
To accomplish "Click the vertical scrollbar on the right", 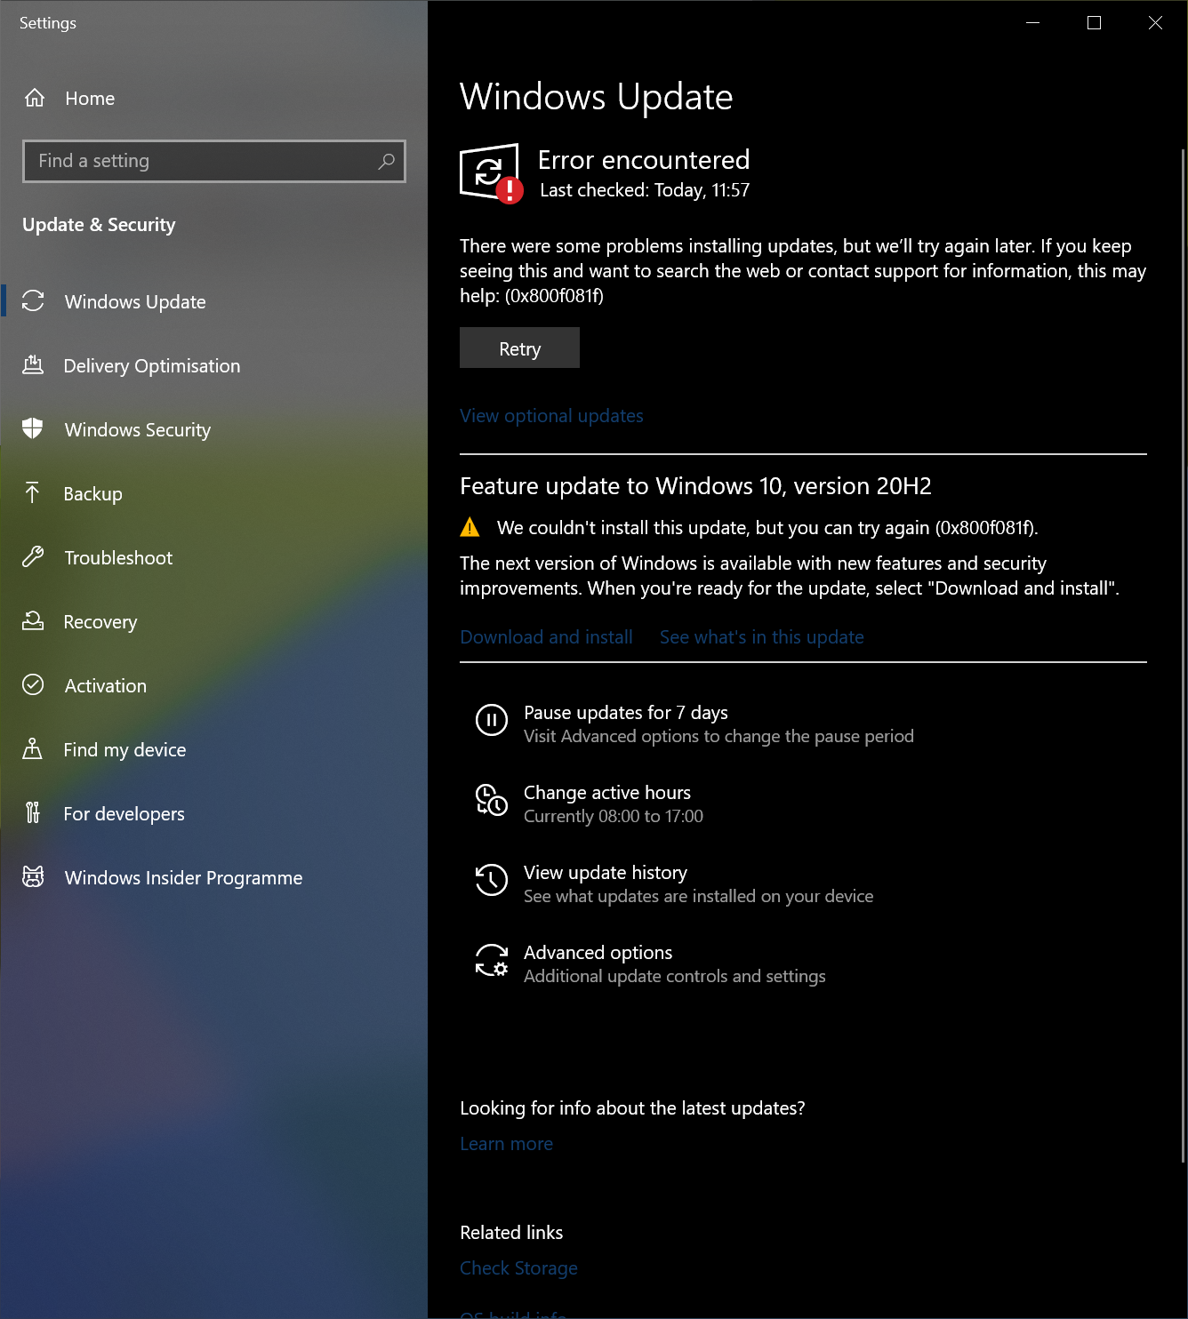I will pos(1183,655).
